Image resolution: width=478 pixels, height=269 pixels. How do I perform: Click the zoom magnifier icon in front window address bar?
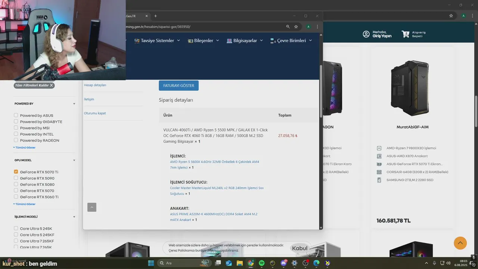pos(288,27)
